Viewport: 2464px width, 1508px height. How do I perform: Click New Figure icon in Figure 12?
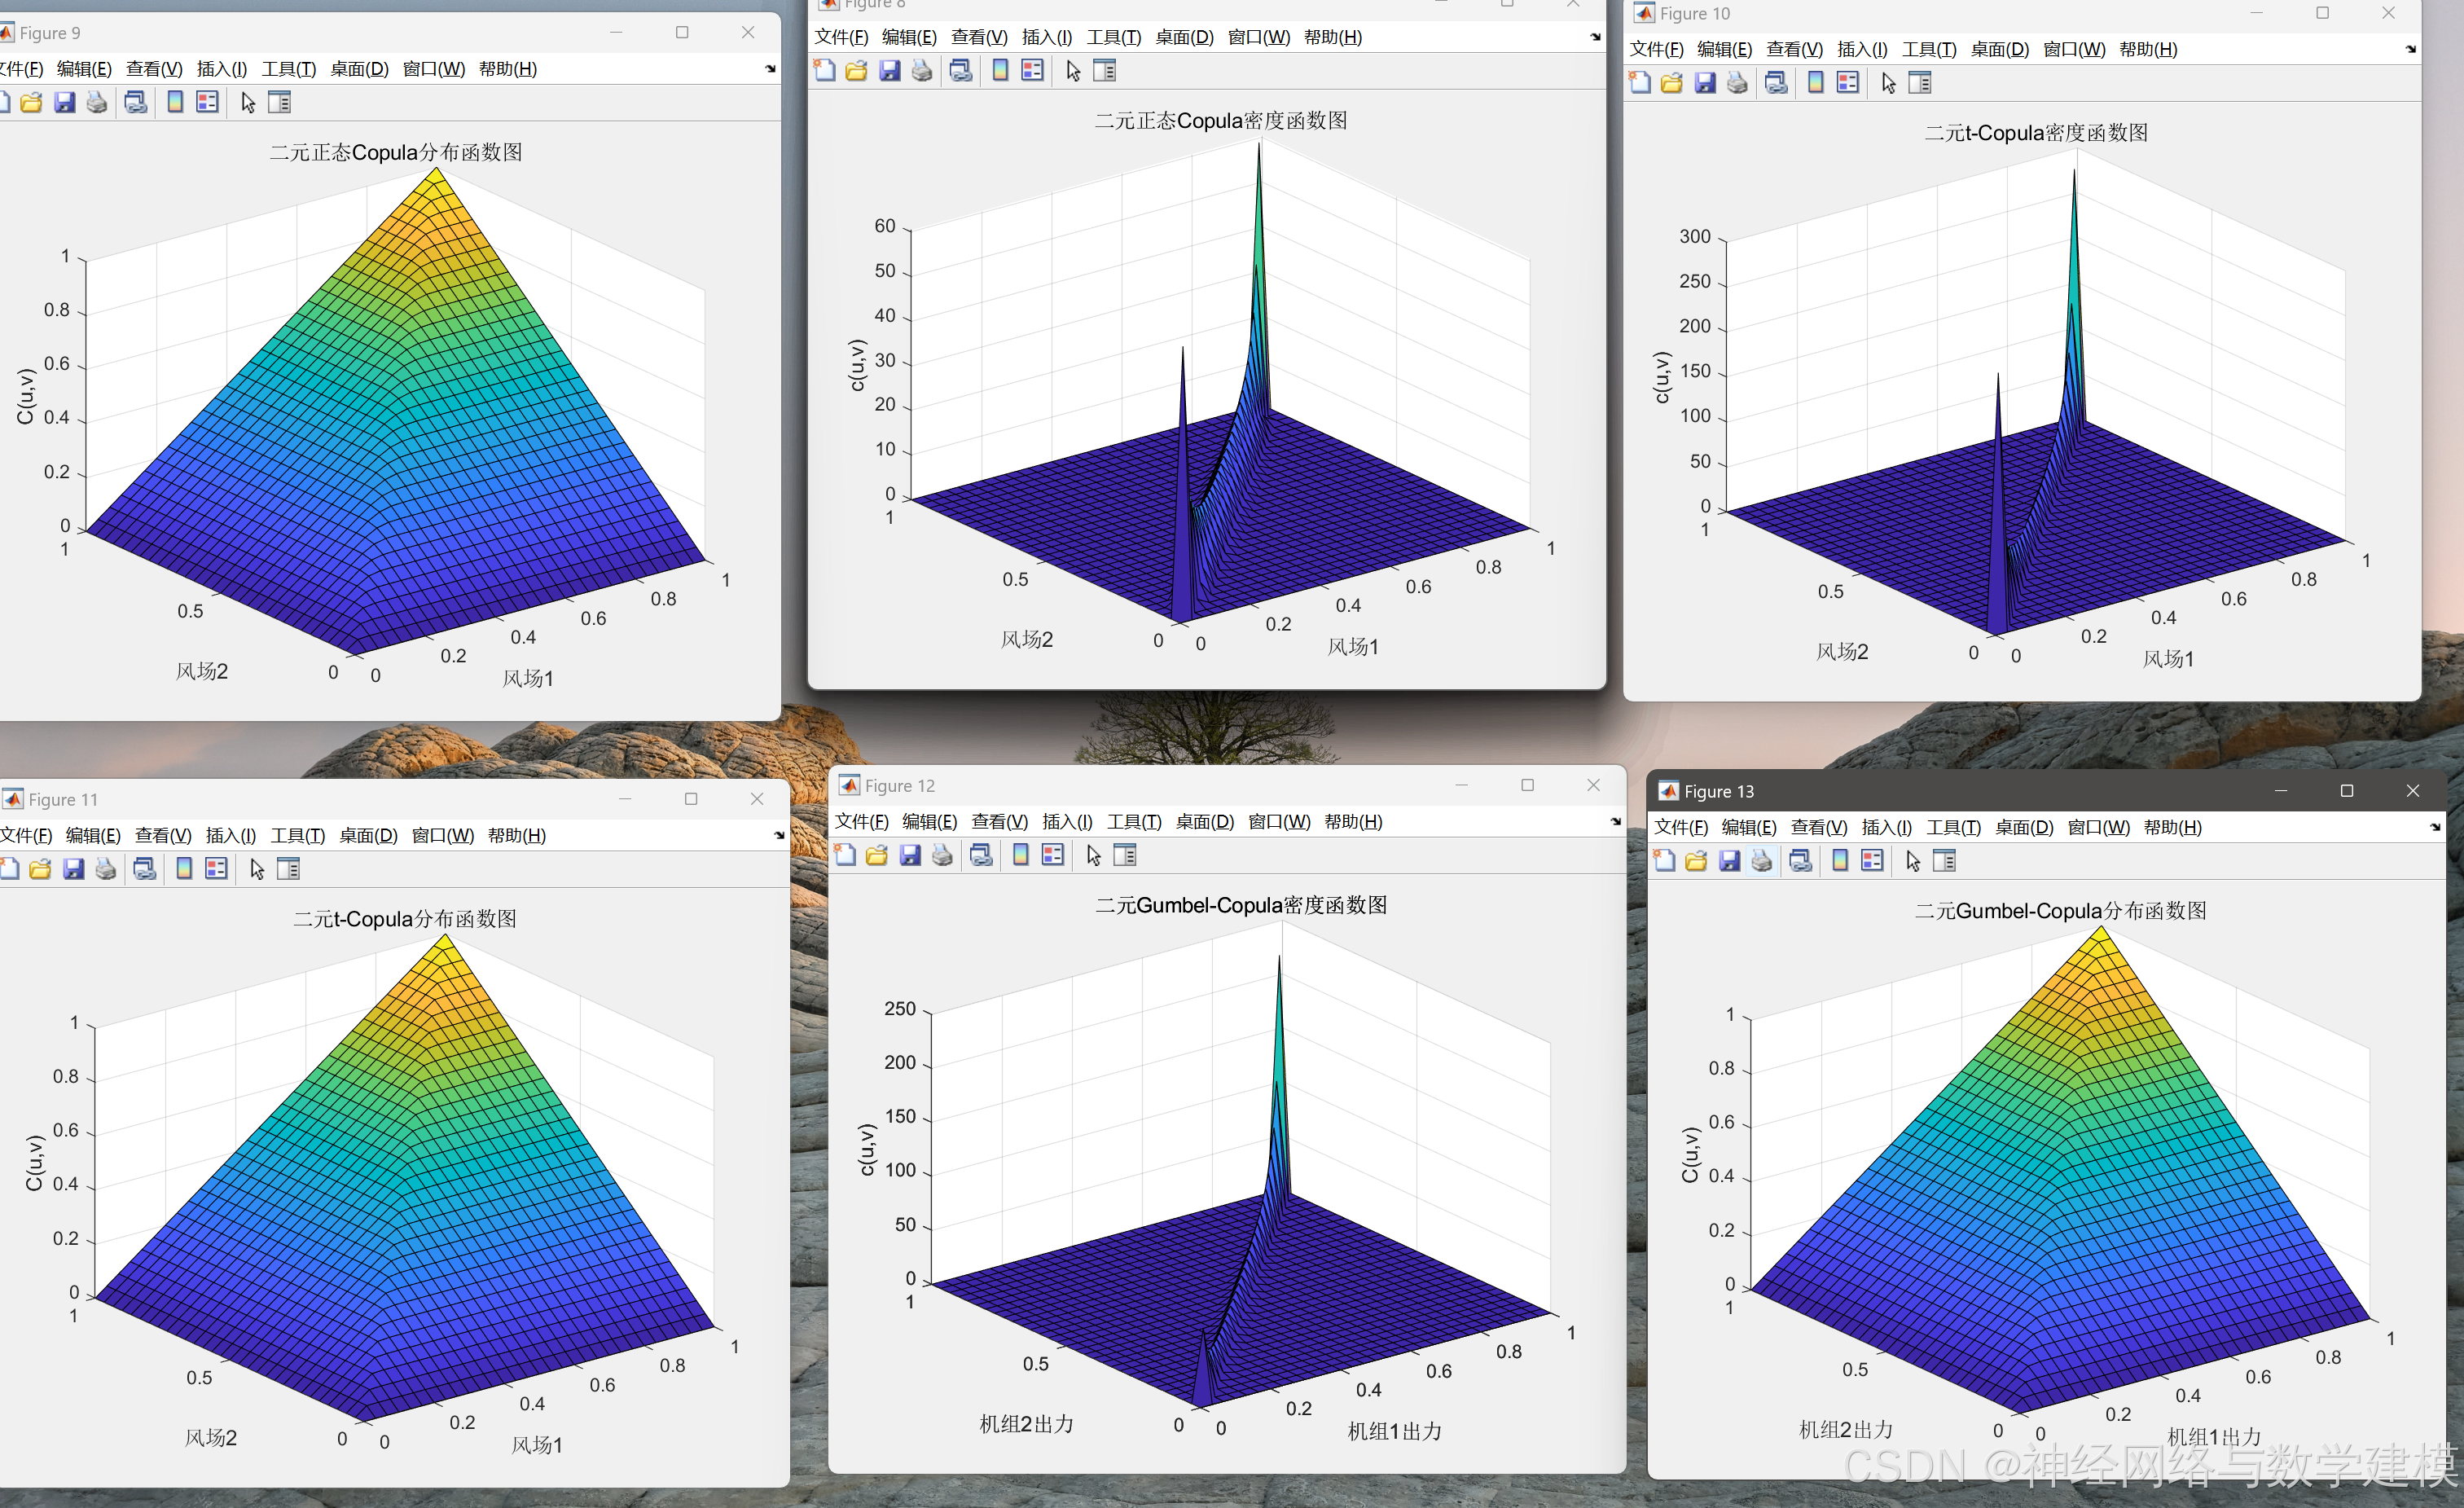pos(845,855)
